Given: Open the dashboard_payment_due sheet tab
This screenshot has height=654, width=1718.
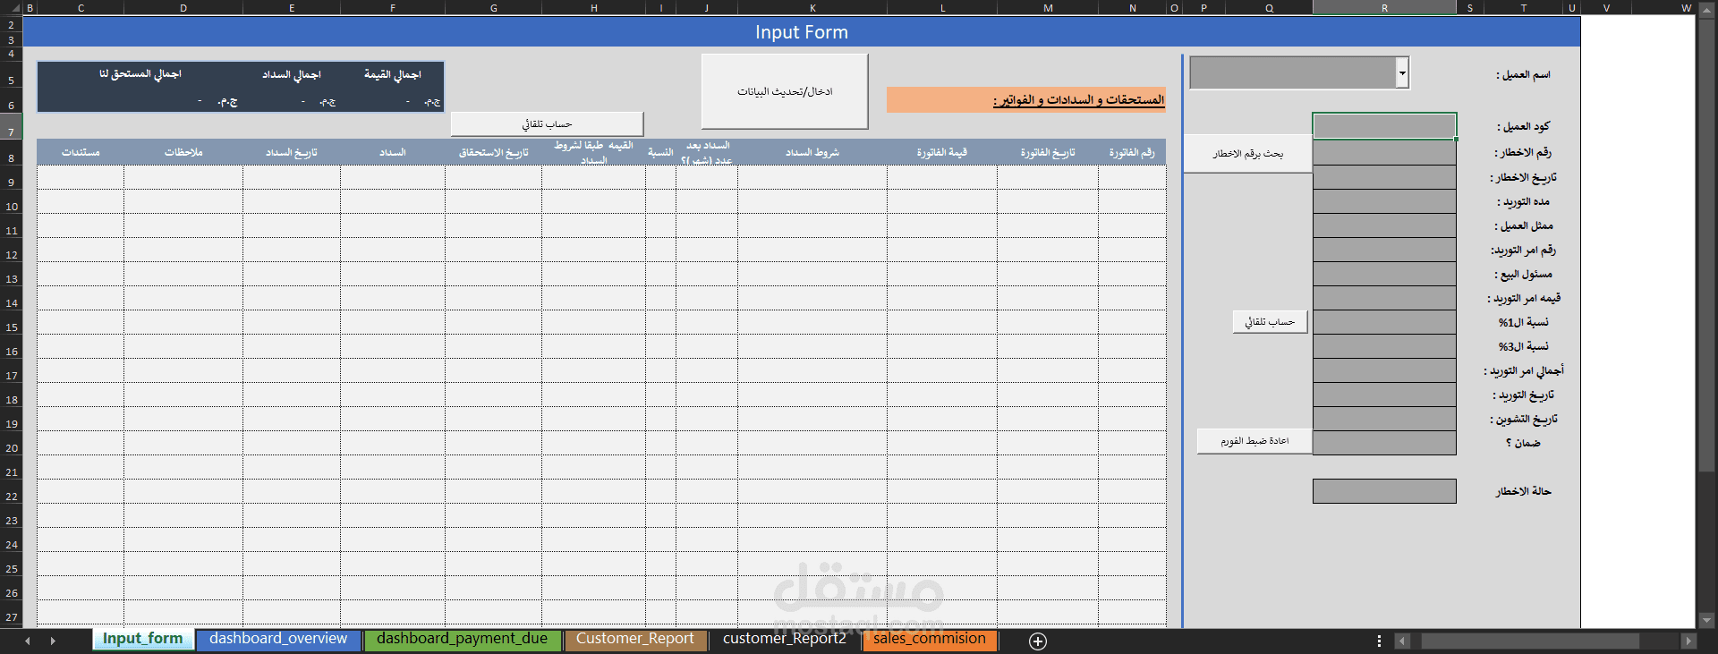Looking at the screenshot, I should tap(462, 639).
